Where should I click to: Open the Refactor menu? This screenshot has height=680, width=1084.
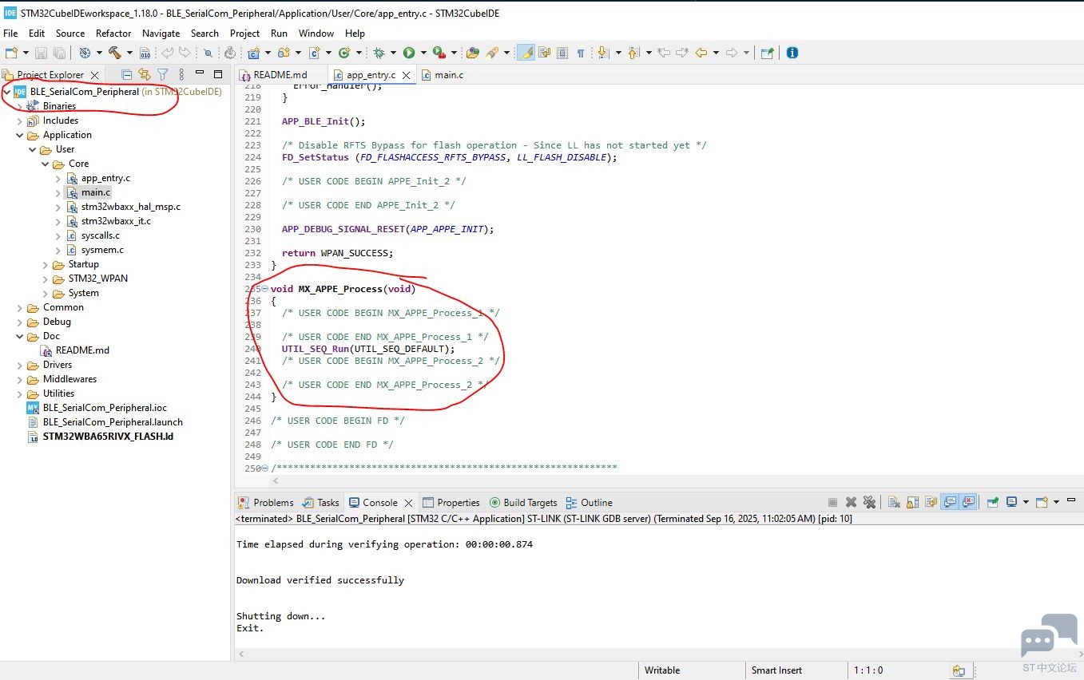coord(113,33)
